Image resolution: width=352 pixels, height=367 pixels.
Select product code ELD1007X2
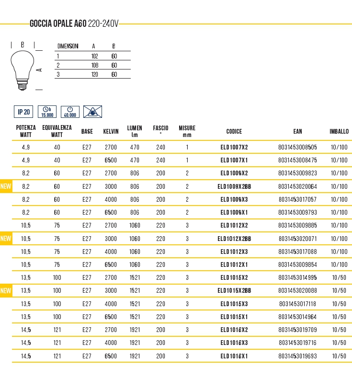[234, 148]
